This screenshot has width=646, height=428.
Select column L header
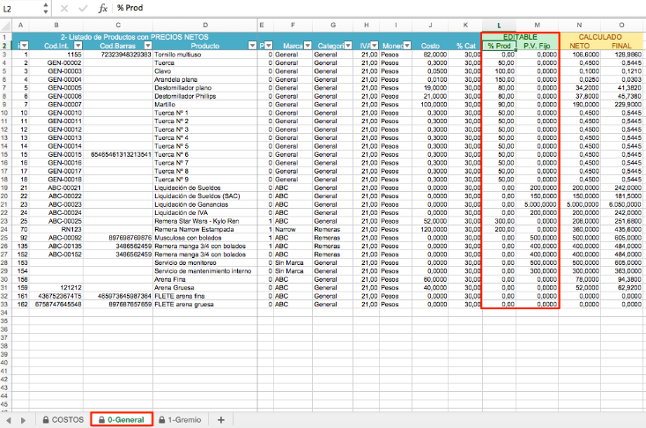point(499,26)
